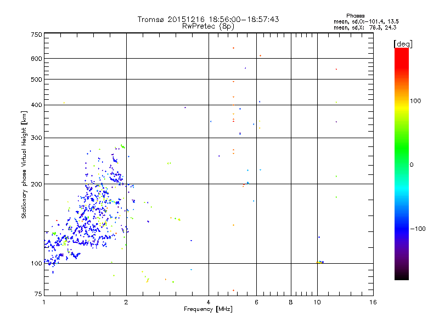439x329 pixels.
Task: Click colorbar tick label '0'
Action: 411,165
